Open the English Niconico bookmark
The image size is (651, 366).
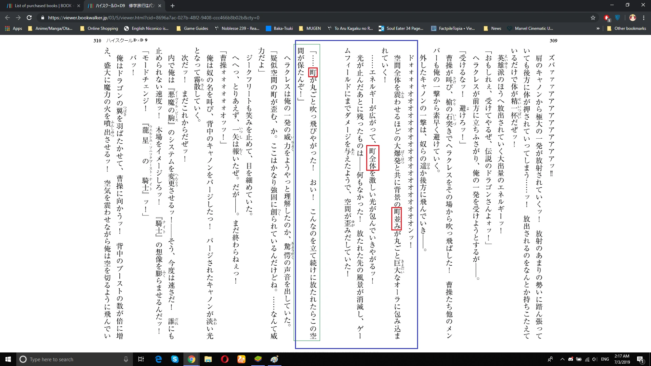146,28
